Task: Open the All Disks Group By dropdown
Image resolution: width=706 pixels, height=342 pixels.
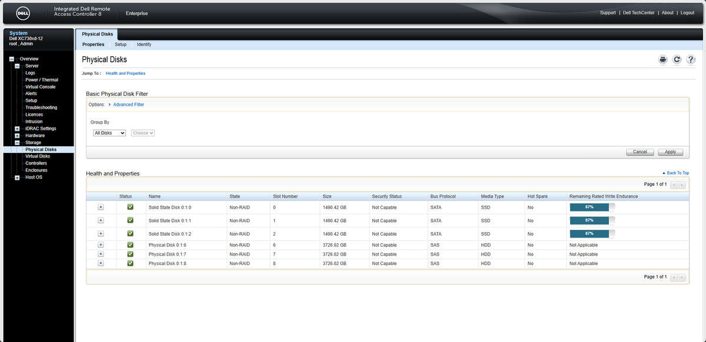Action: [x=109, y=133]
